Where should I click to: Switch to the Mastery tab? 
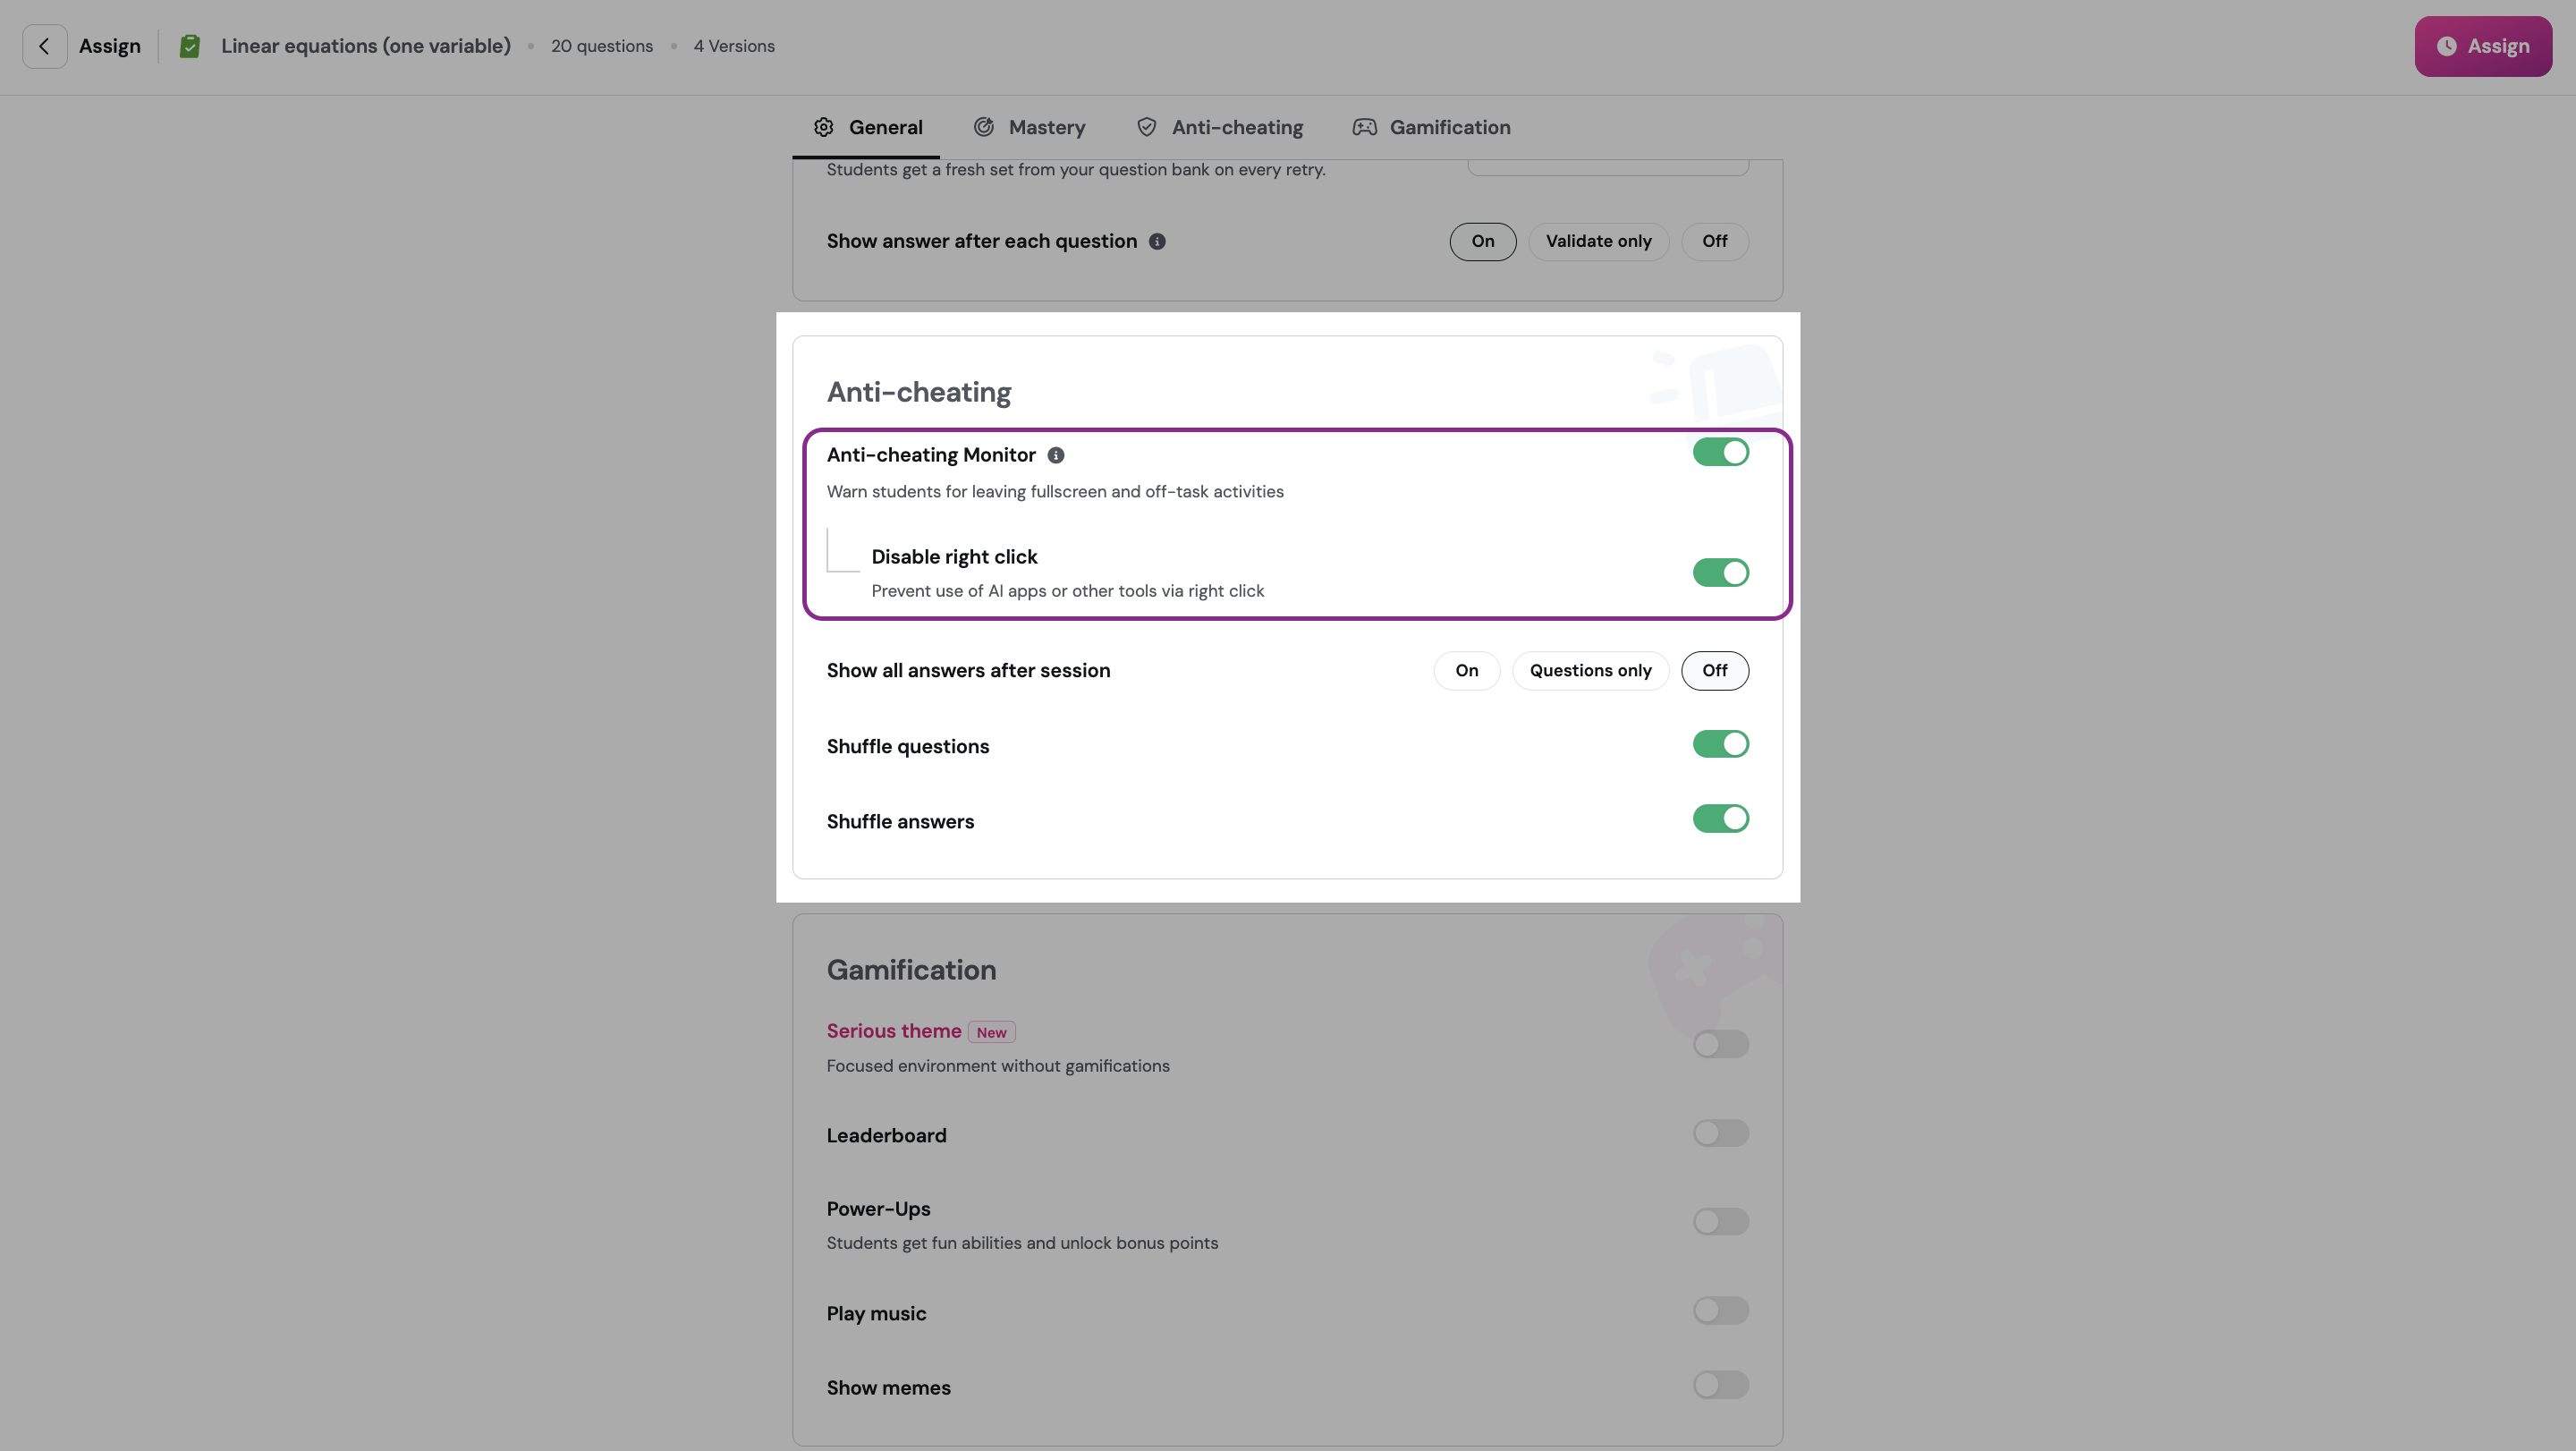click(x=1046, y=127)
